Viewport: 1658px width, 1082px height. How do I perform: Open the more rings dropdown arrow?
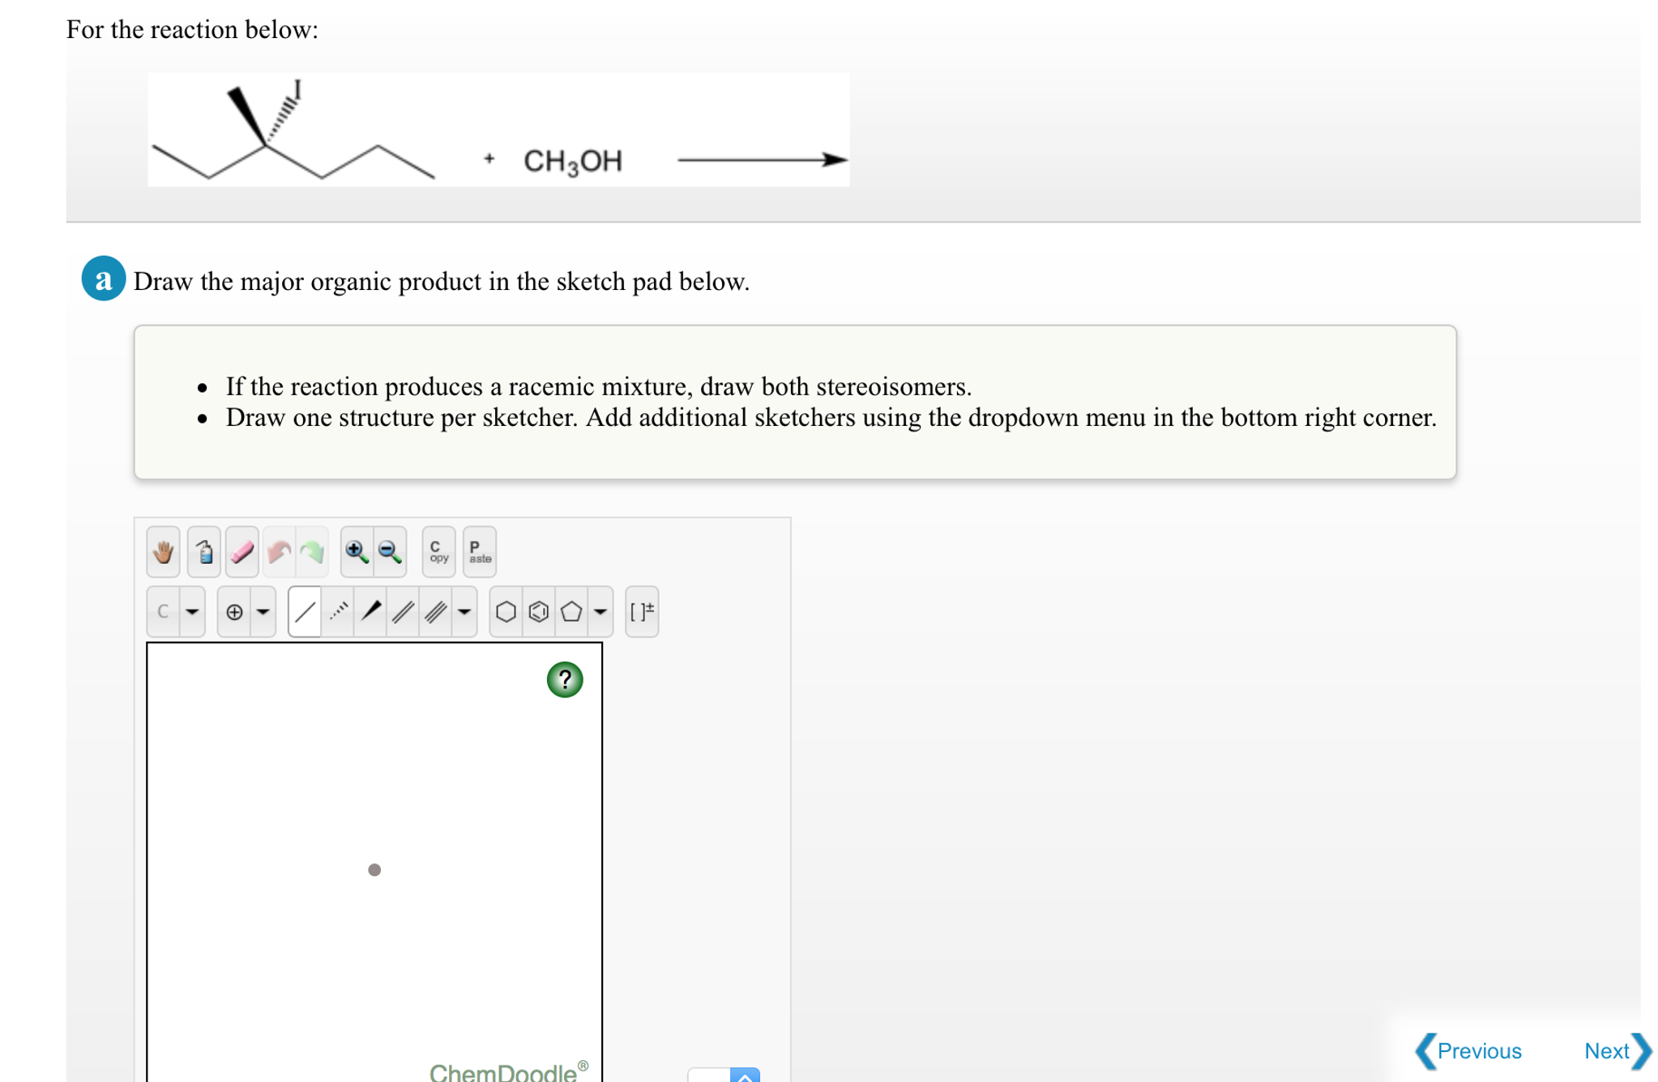point(600,611)
